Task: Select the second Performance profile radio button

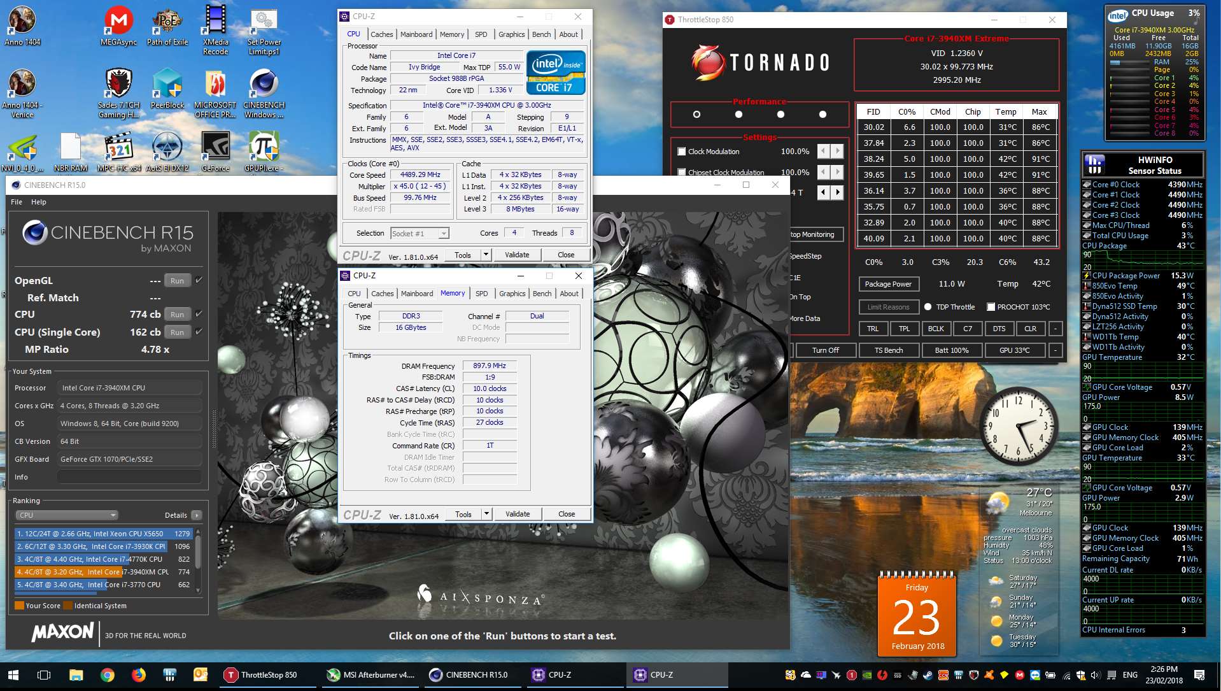Action: [x=738, y=115]
